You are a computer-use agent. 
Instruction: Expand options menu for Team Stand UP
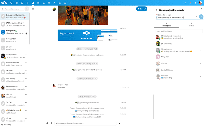tap(26, 39)
